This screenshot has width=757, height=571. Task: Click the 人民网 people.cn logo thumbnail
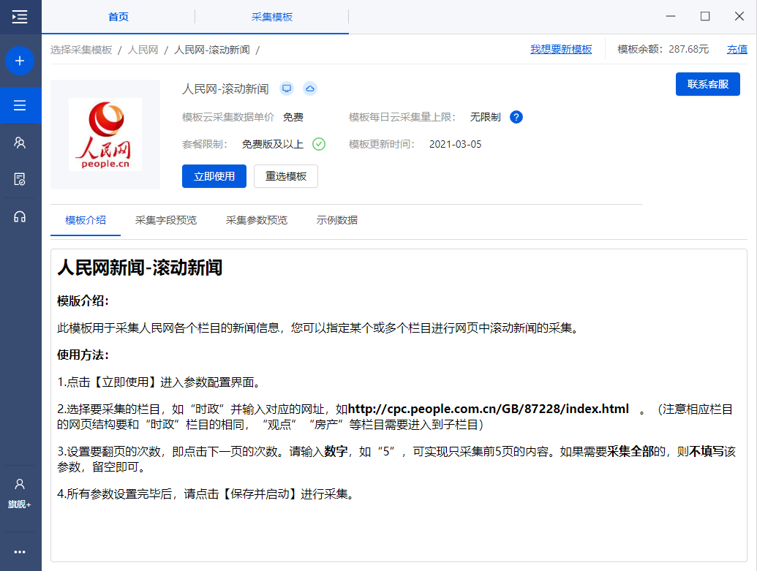(x=105, y=135)
